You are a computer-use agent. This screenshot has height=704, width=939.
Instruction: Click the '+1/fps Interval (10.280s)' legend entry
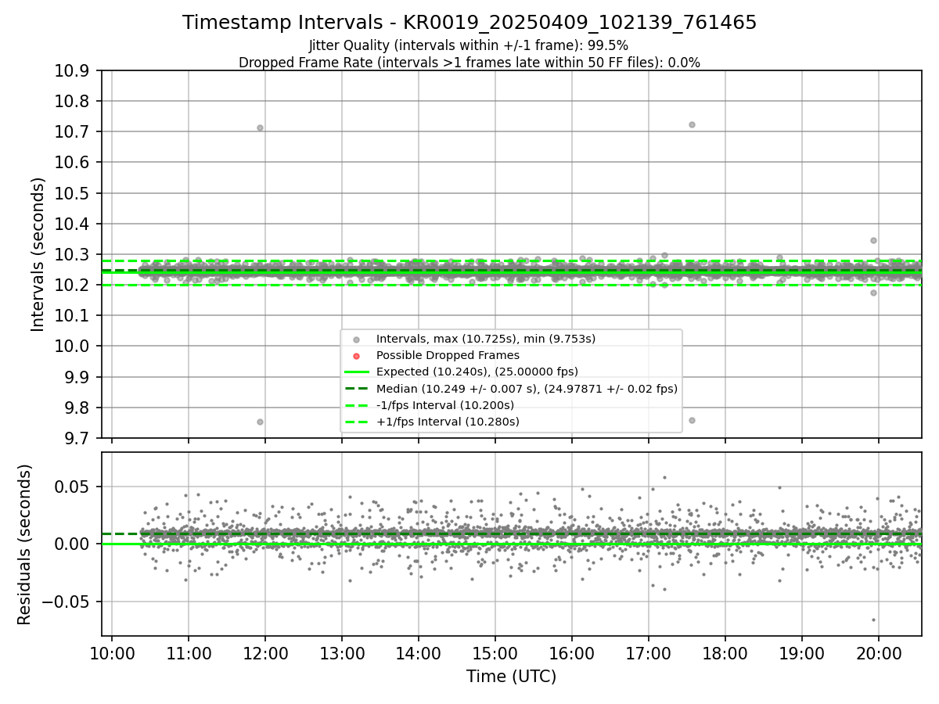[448, 422]
